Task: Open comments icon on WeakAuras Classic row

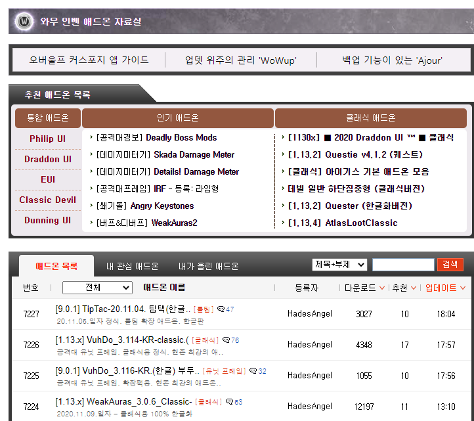Action: [230, 402]
